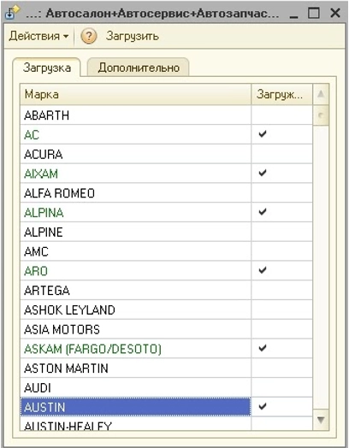Viewport: 349px width, 448px height.
Task: Switch to the Загрузка tab
Action: [x=46, y=68]
